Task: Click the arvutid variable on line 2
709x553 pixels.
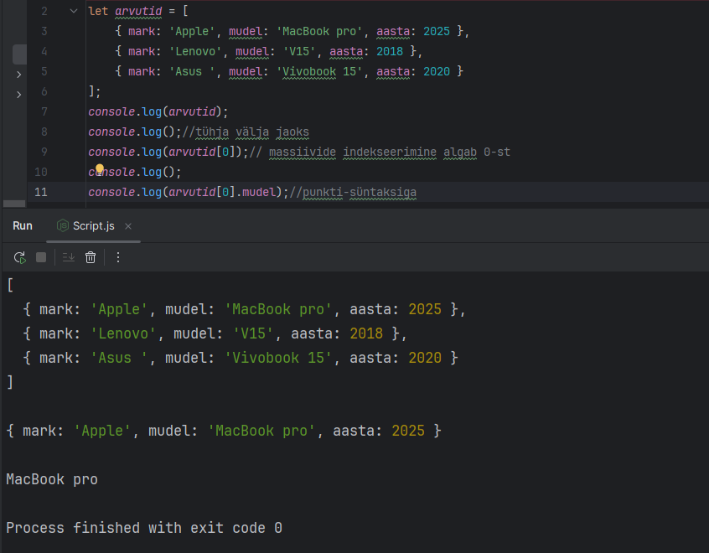Action: click(138, 12)
